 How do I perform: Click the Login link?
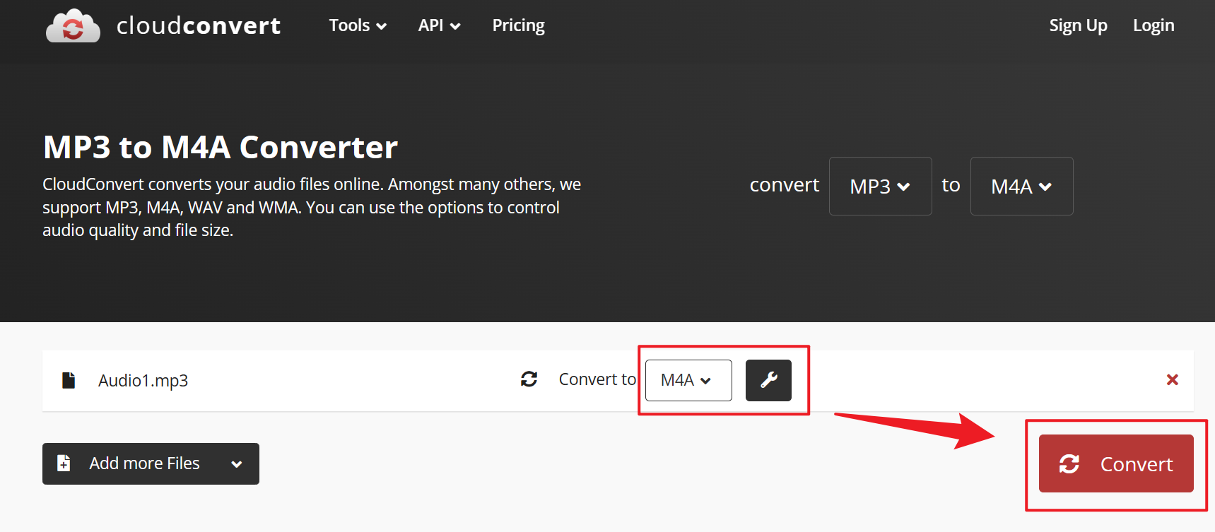coord(1154,25)
